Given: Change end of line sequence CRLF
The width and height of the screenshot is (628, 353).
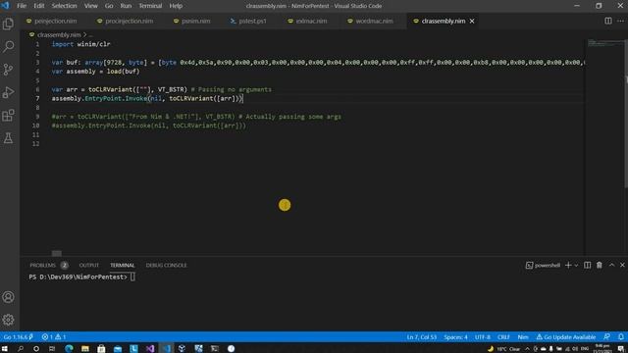Looking at the screenshot, I should pos(503,337).
